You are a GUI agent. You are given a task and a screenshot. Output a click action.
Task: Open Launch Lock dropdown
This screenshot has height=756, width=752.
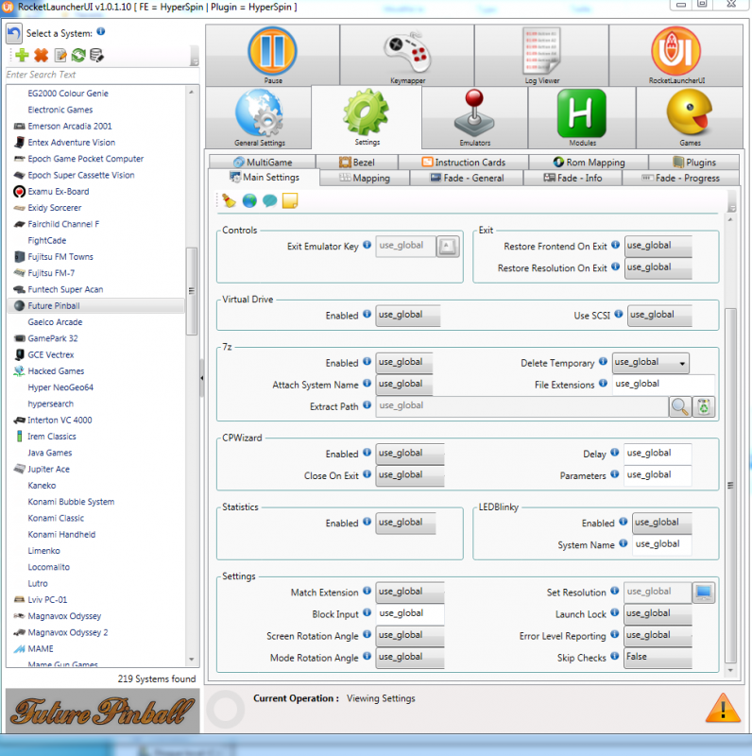[x=658, y=613]
